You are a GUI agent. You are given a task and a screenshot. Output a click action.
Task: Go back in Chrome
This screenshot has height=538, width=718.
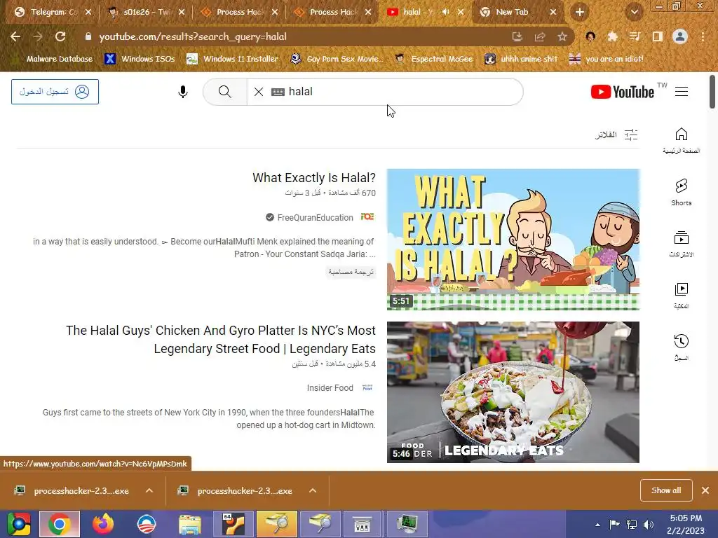point(15,36)
